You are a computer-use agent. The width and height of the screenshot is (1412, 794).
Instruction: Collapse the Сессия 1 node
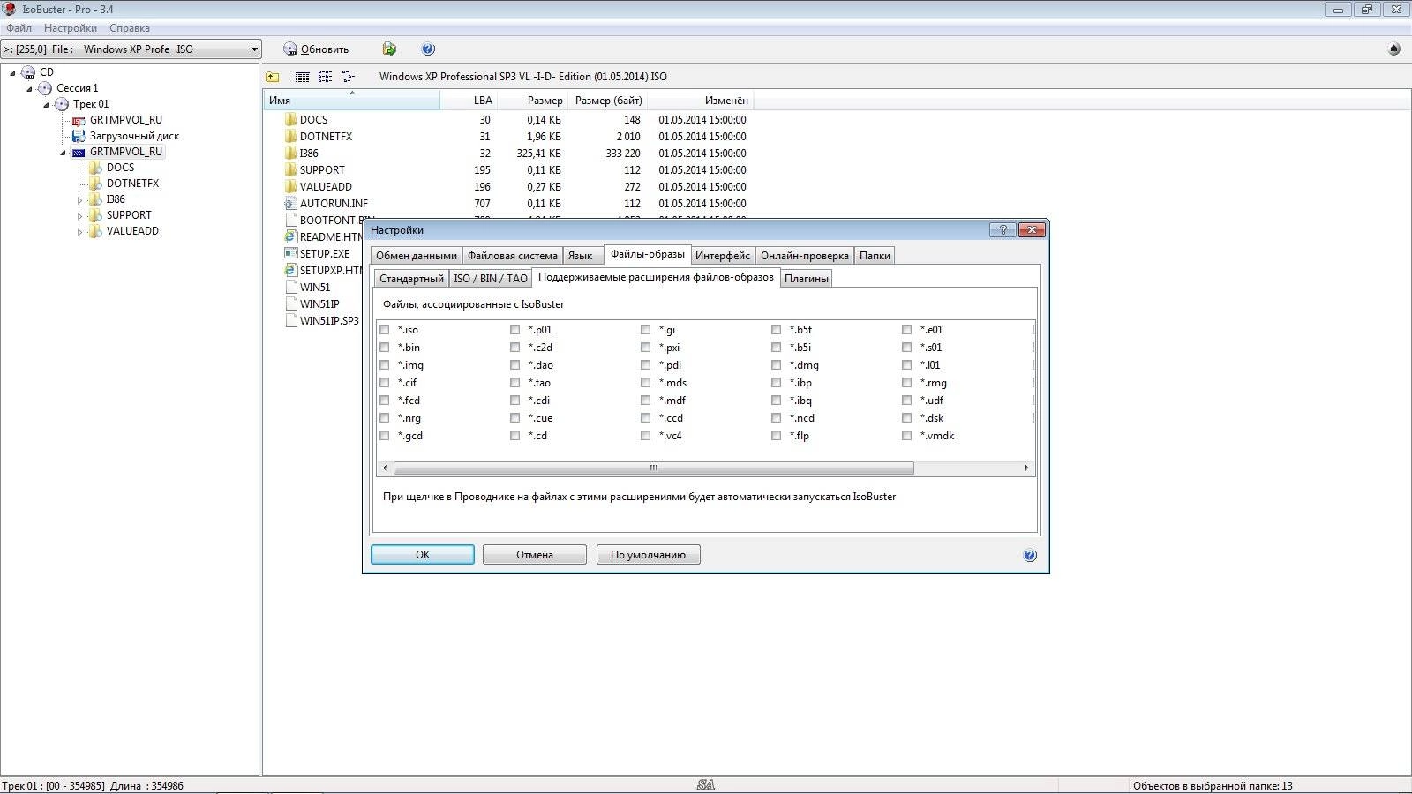29,88
